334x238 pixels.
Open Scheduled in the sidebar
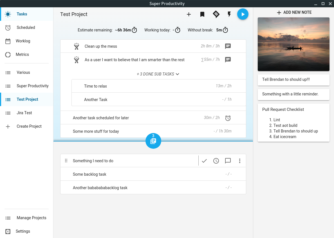[x=27, y=28]
